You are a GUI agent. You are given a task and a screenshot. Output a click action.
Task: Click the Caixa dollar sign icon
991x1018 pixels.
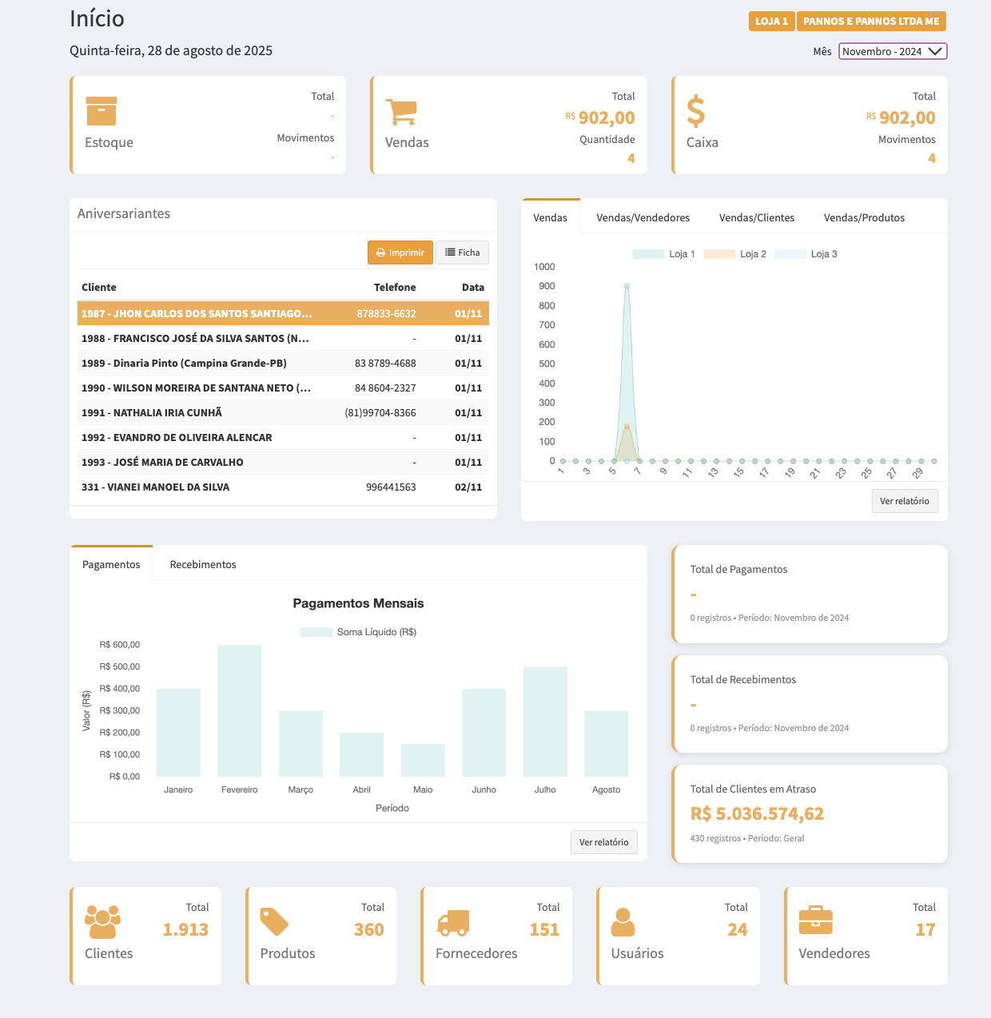click(x=696, y=111)
